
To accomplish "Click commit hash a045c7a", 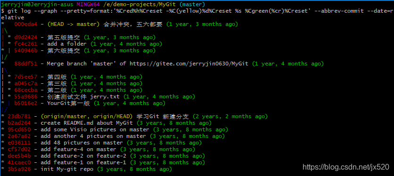I will coord(25,83).
